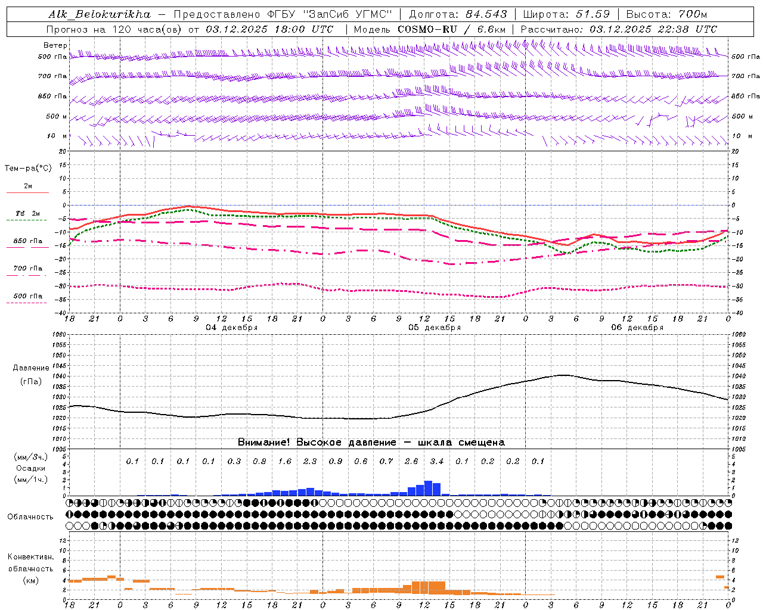Click the 05 декабря date label
763x610 pixels.
[435, 328]
